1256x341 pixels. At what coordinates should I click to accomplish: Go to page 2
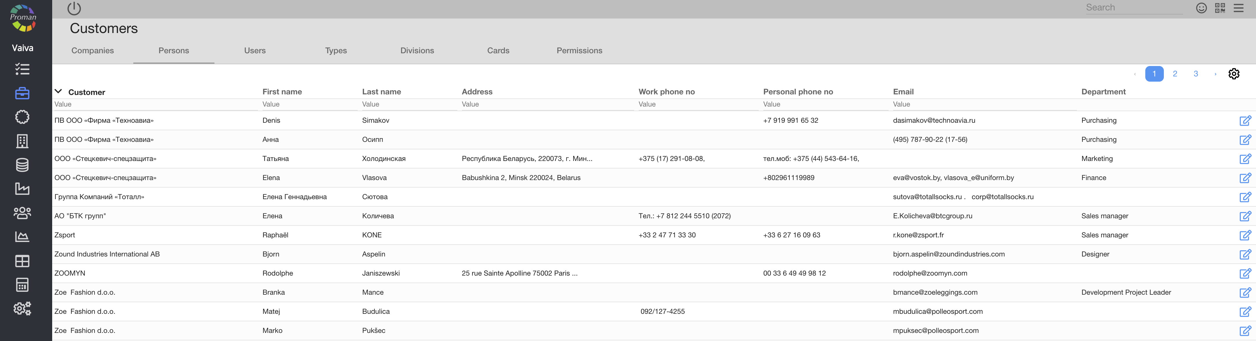1175,74
